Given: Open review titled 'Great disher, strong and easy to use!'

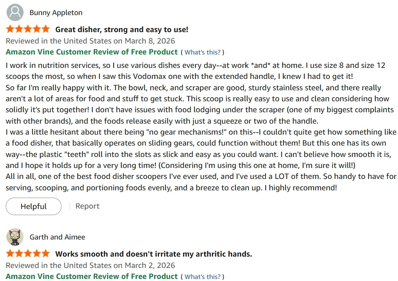Looking at the screenshot, I should pyautogui.click(x=122, y=29).
